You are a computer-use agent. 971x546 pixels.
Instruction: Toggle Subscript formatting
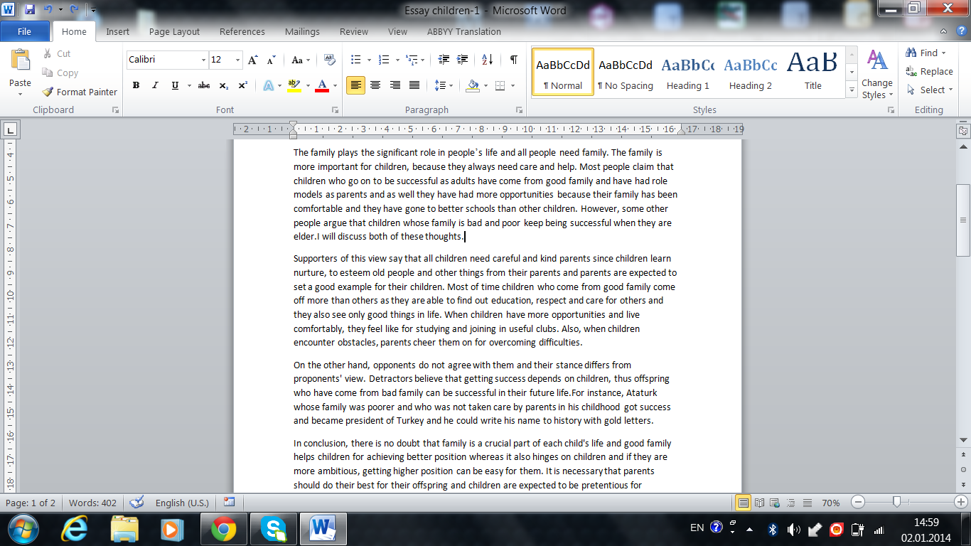click(223, 85)
